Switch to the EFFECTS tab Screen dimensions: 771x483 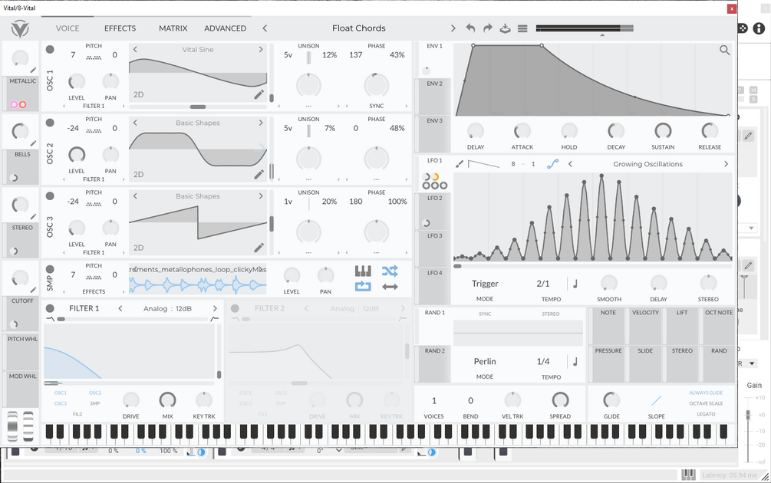click(x=120, y=28)
